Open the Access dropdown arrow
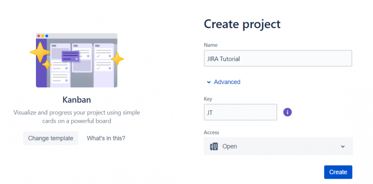Viewport: 373px width, 184px height. point(343,147)
